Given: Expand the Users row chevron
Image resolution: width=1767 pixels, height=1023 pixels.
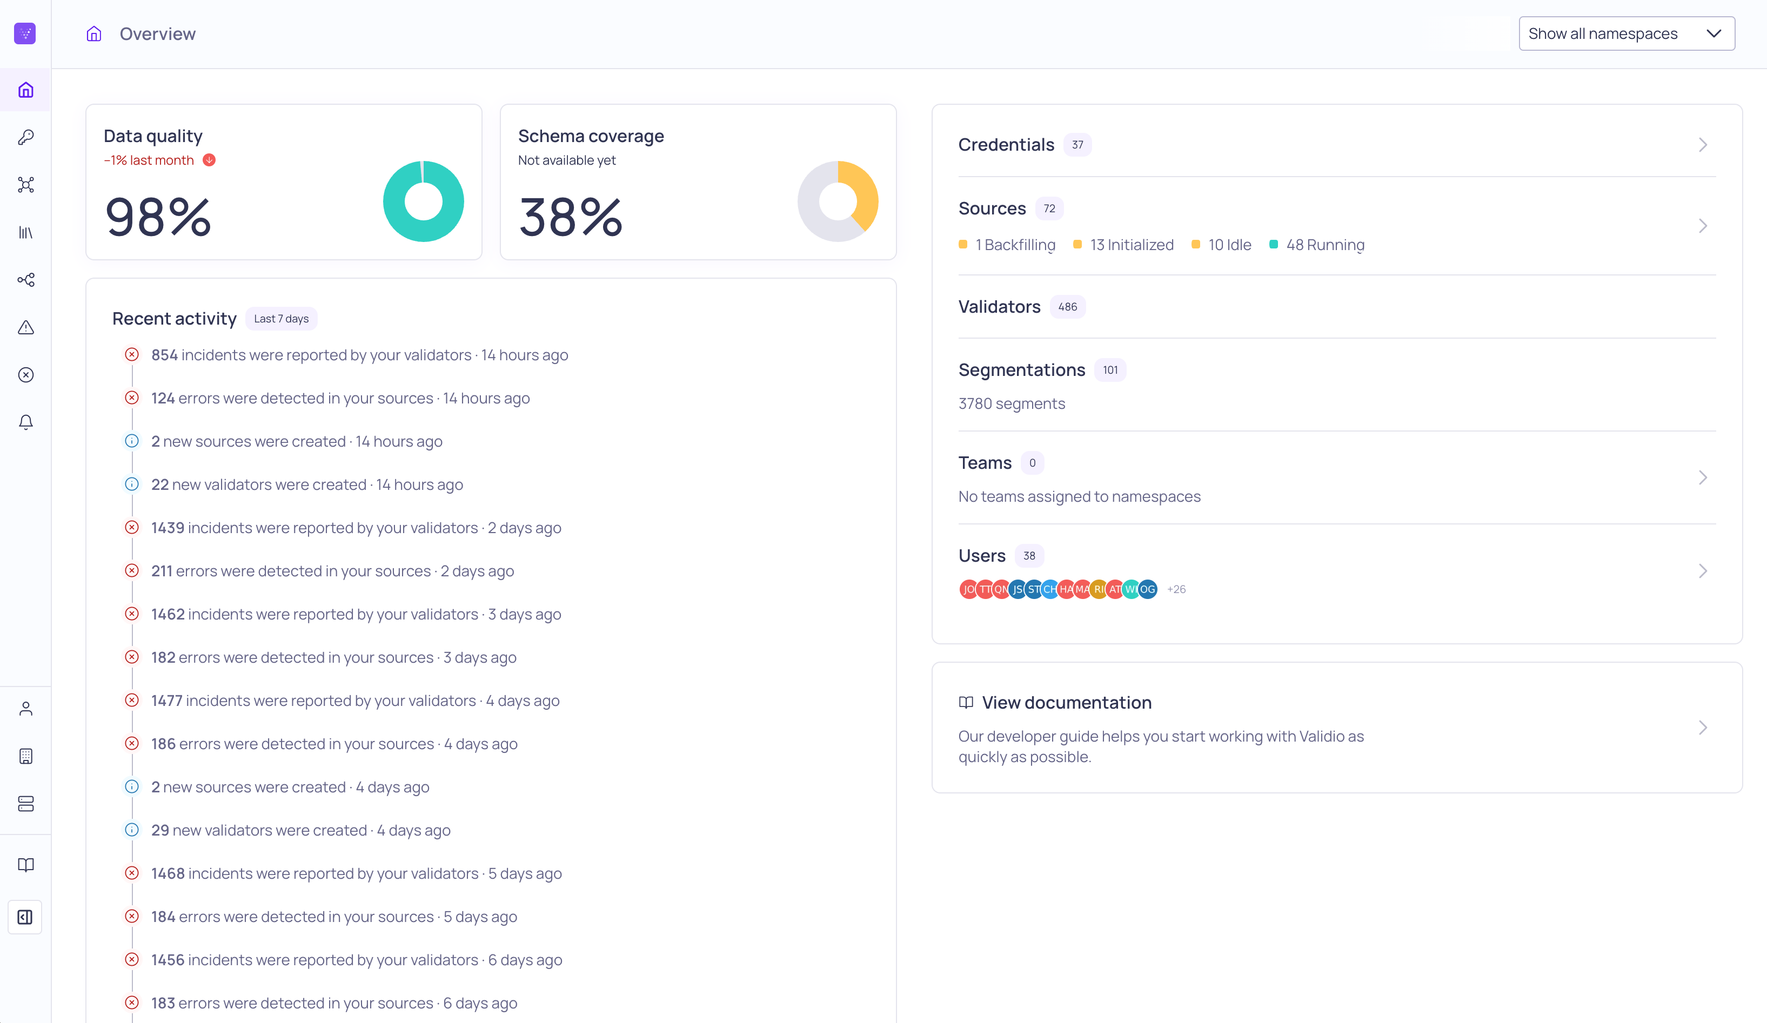Looking at the screenshot, I should tap(1703, 571).
